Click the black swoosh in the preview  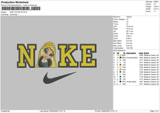point(59,78)
